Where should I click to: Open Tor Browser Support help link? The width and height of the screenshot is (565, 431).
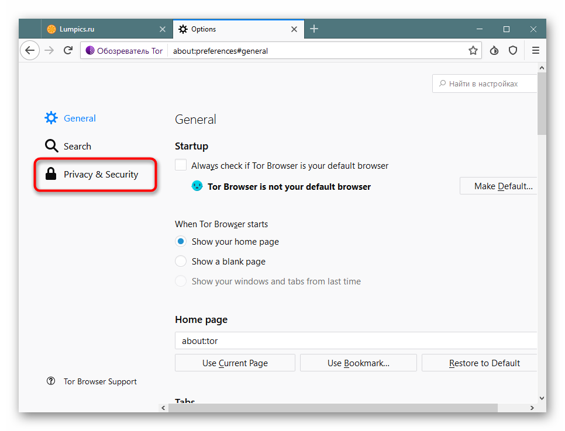(100, 381)
